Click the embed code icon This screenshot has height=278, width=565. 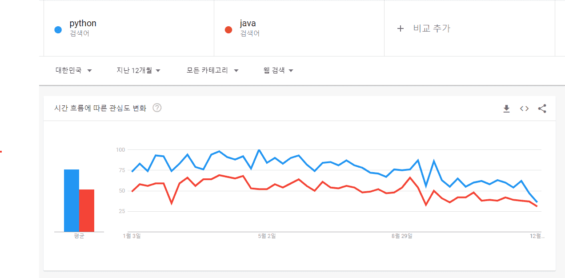click(x=524, y=109)
